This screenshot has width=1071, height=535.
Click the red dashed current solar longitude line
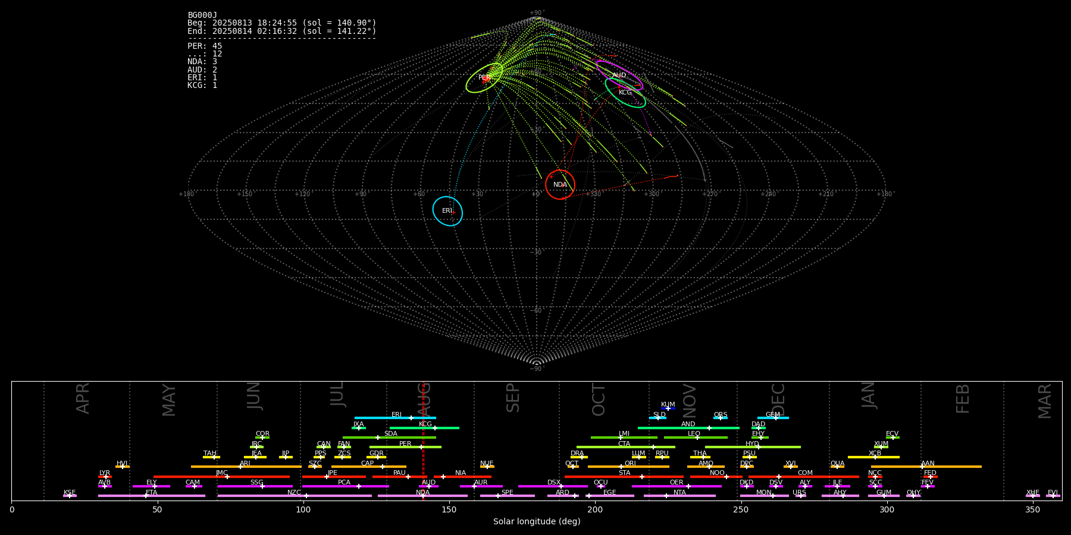click(423, 440)
